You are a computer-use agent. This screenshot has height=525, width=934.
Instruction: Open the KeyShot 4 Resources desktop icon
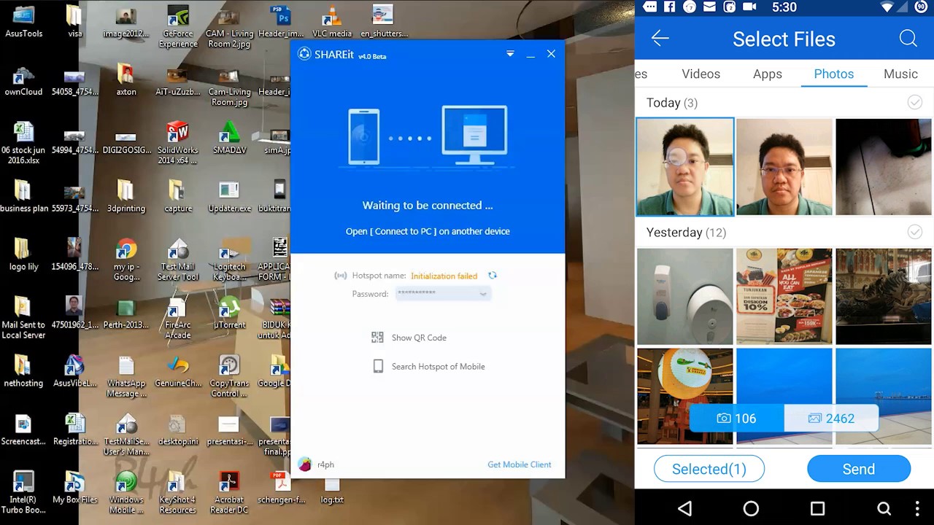[x=178, y=493]
